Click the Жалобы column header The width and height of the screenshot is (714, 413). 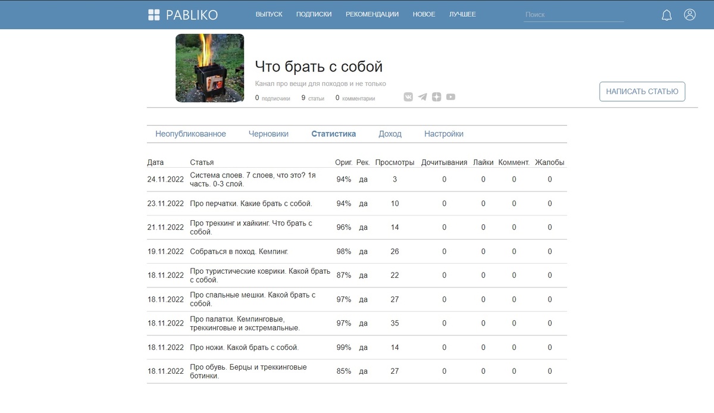[550, 162]
